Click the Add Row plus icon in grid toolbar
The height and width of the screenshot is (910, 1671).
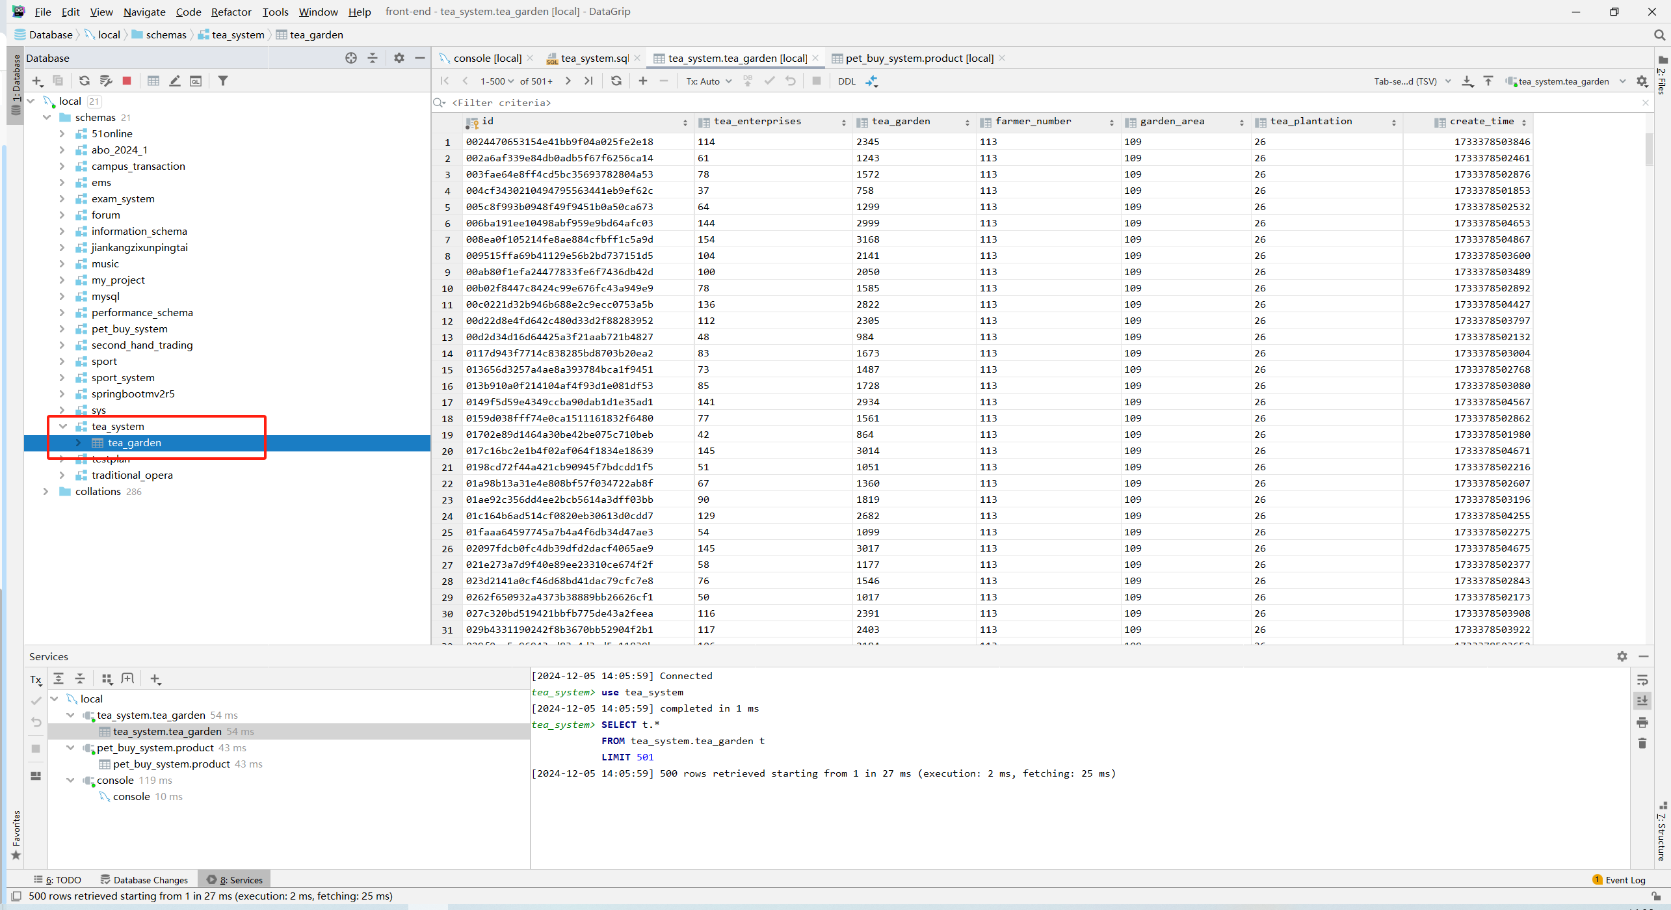643,81
